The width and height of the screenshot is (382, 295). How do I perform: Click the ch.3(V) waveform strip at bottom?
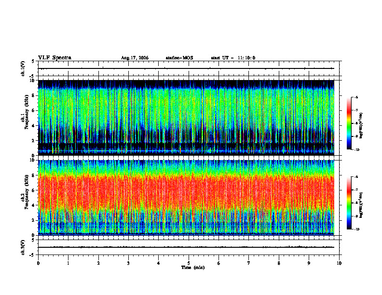click(x=189, y=247)
